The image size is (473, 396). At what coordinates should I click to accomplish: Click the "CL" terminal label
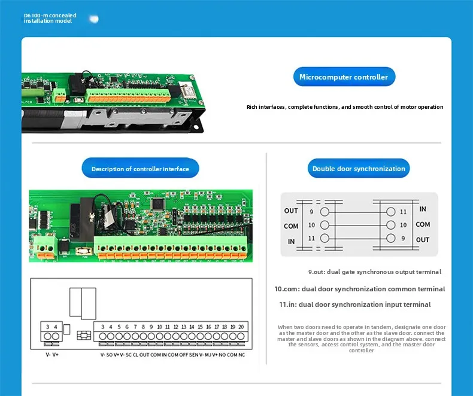(135, 355)
